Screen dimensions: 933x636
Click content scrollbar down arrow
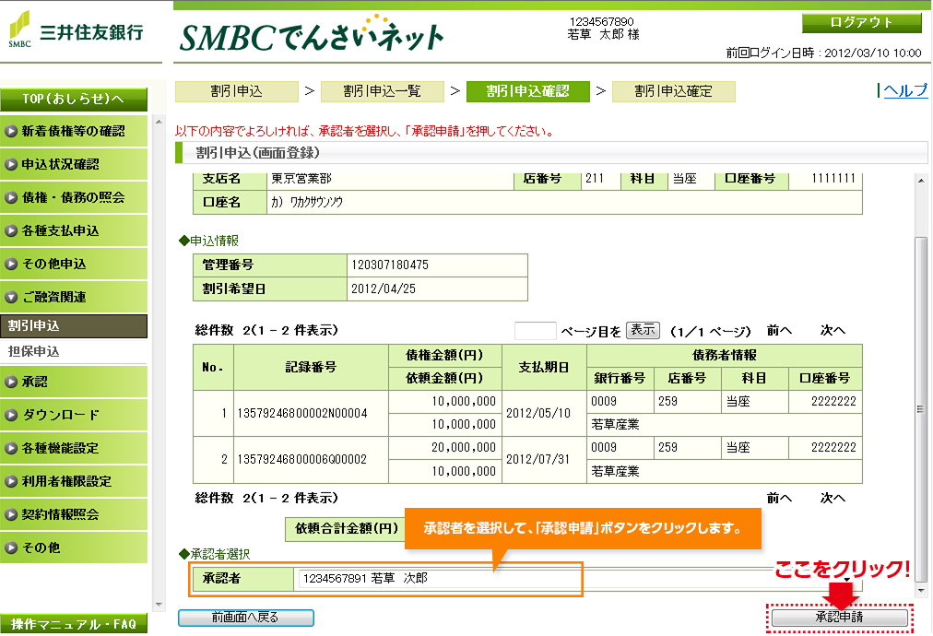921,591
